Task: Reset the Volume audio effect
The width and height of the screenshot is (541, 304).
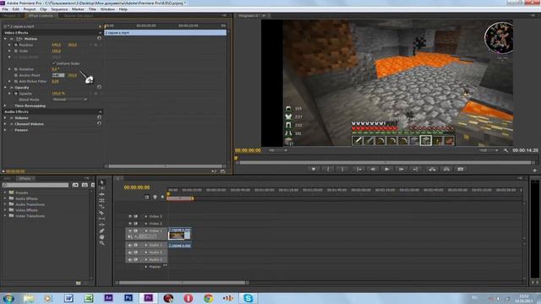Action: 100,117
